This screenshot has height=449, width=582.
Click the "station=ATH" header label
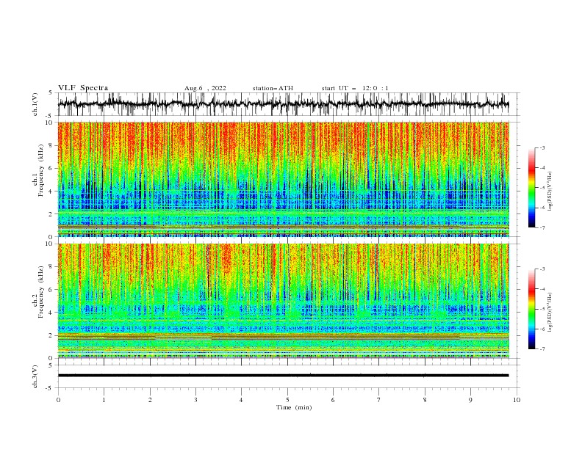[x=273, y=88]
